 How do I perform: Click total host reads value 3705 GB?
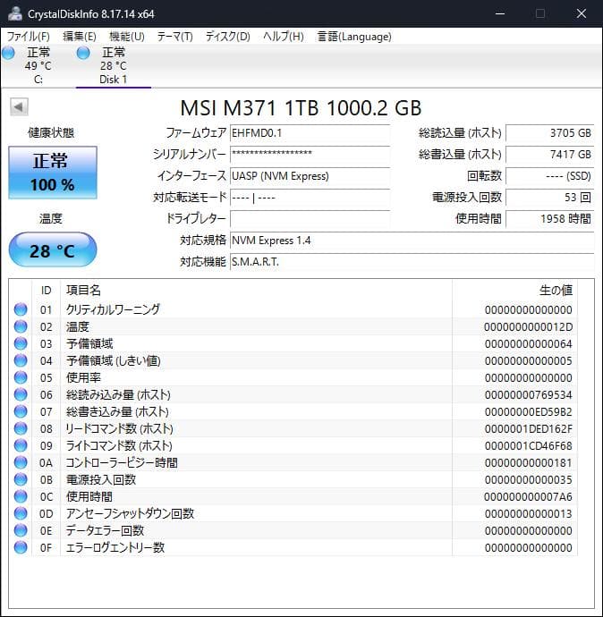pos(550,133)
